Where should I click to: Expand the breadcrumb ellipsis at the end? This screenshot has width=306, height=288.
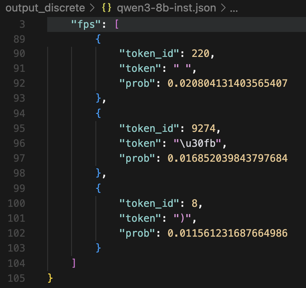(x=233, y=8)
